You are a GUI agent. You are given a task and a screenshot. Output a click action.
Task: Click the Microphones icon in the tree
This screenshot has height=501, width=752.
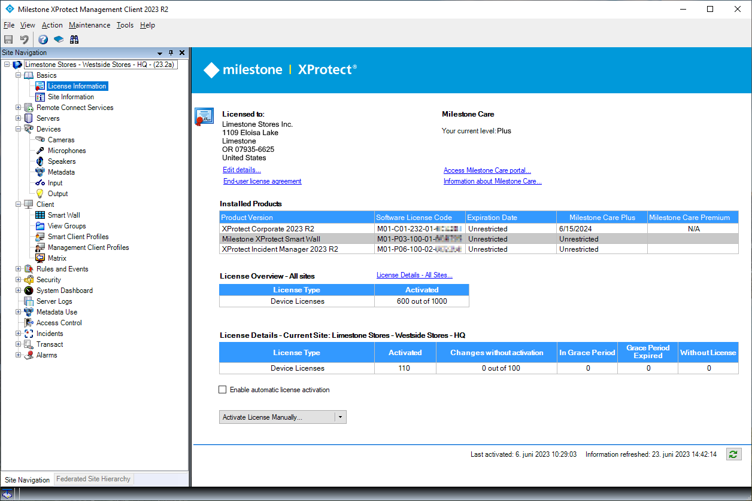tap(40, 150)
